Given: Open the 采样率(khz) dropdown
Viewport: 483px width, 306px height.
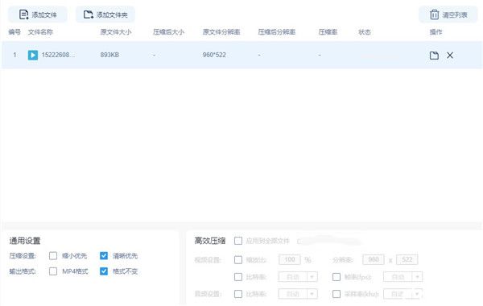Looking at the screenshot, I should 403,294.
